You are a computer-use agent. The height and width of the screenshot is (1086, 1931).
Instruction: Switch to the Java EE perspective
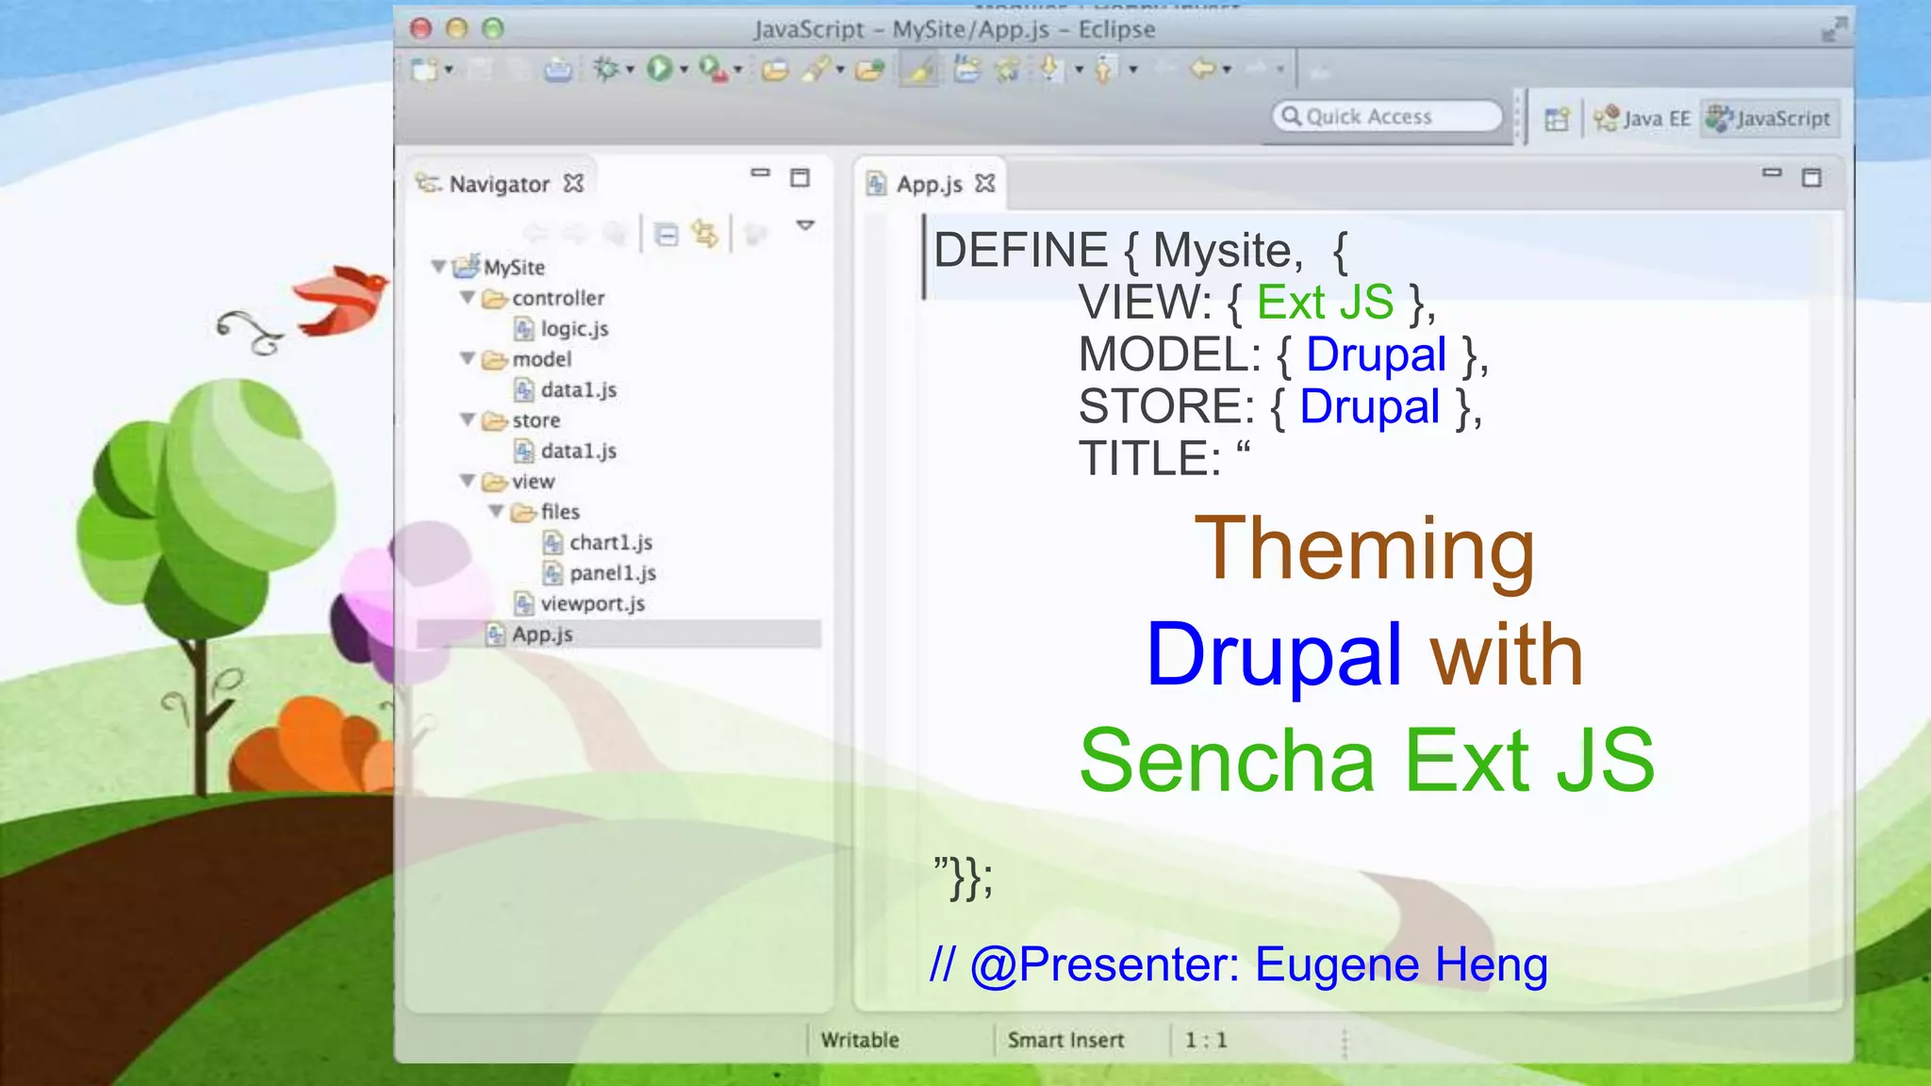point(1642,119)
